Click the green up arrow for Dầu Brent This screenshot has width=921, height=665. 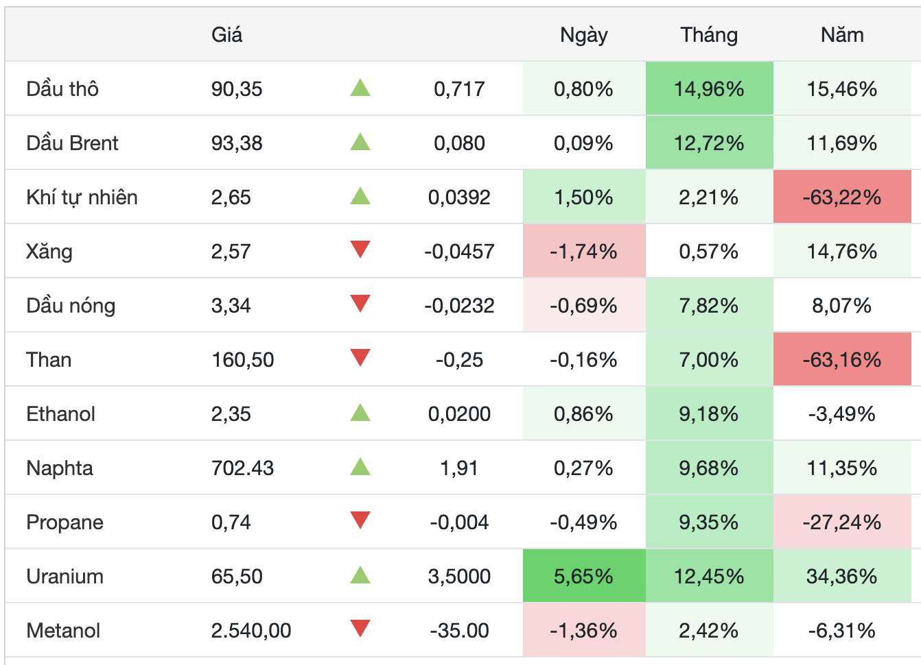360,141
